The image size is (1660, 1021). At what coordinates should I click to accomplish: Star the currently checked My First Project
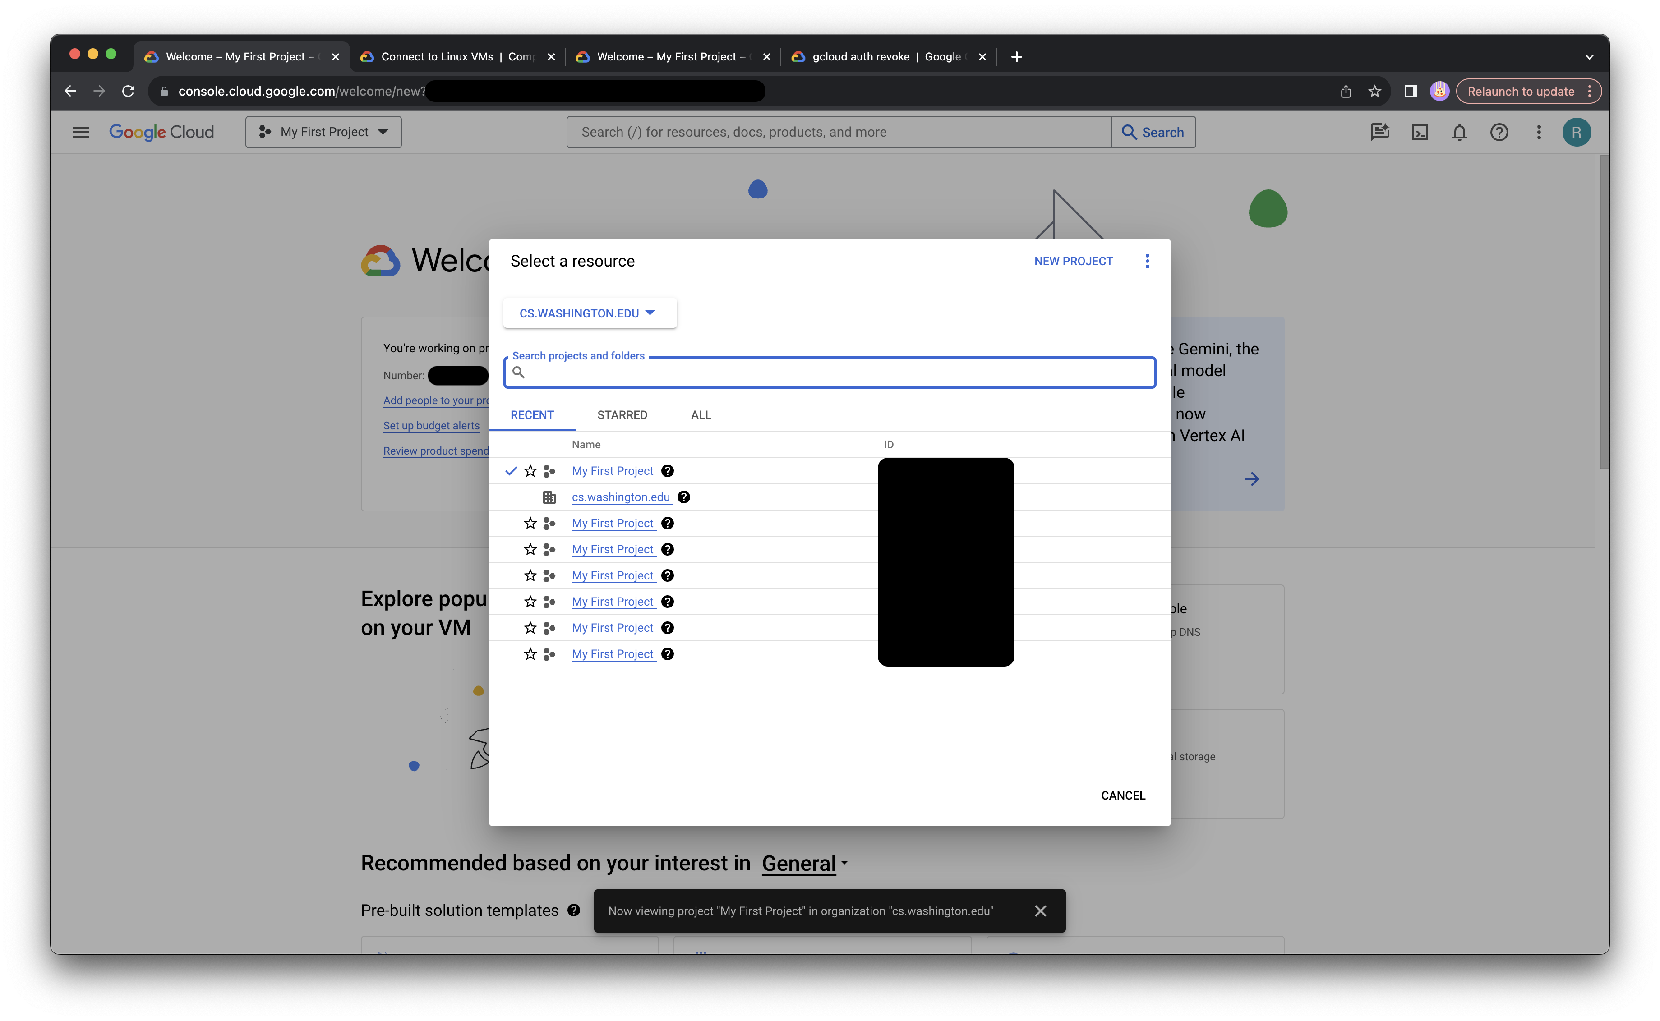point(530,471)
